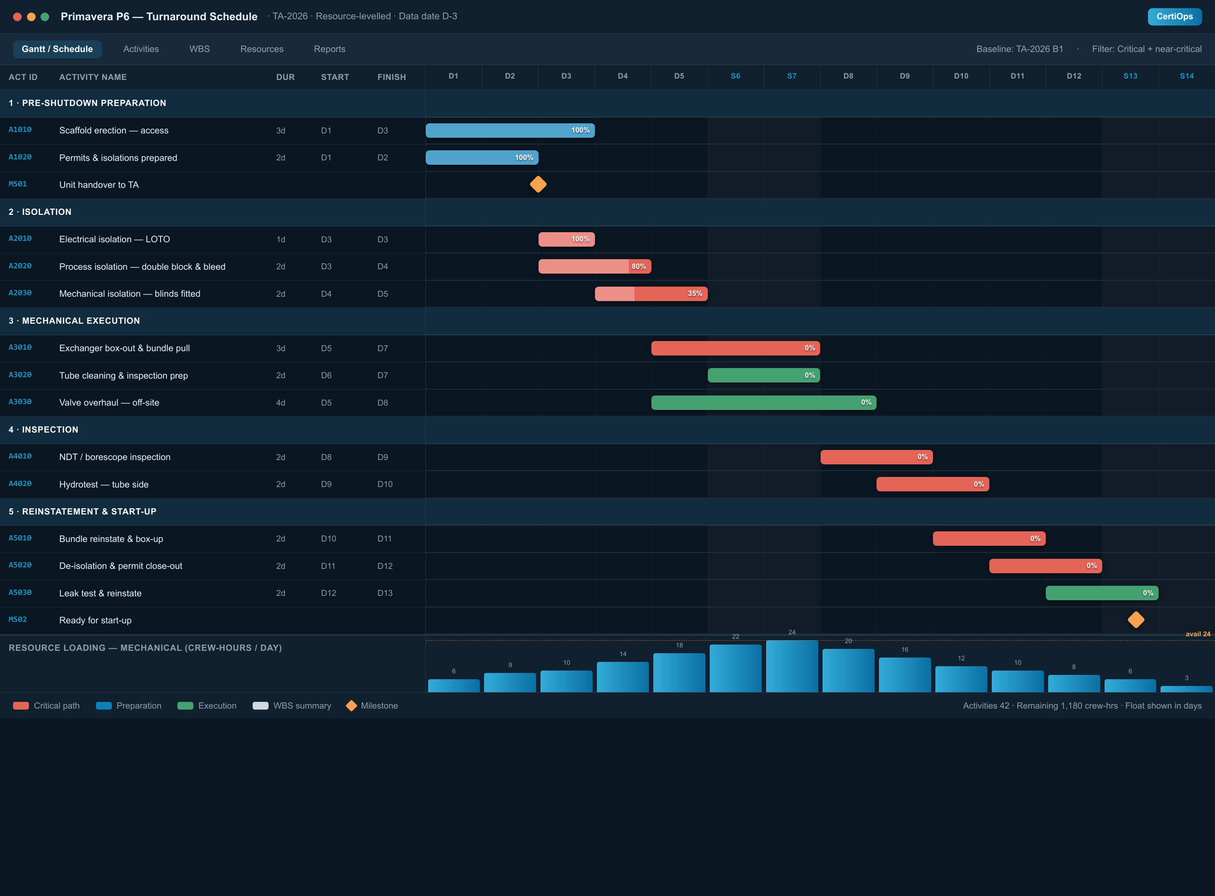Select the Scaffold erection 100% Gantt bar
Screen dimensions: 1215x896
510,130
